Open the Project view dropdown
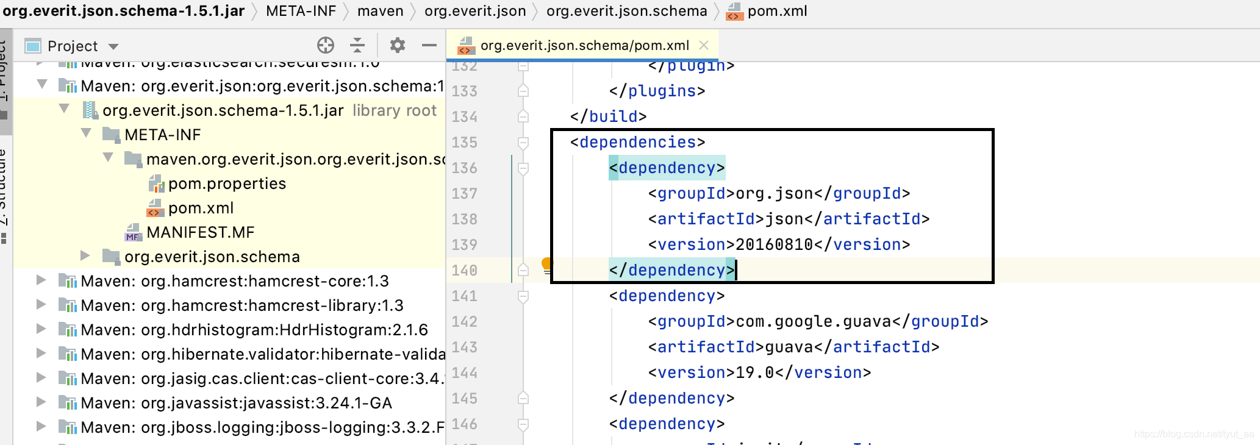 113,46
